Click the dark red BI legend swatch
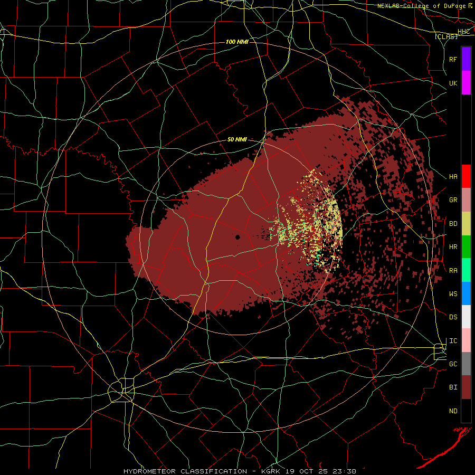The width and height of the screenshot is (475, 475). pyautogui.click(x=466, y=387)
